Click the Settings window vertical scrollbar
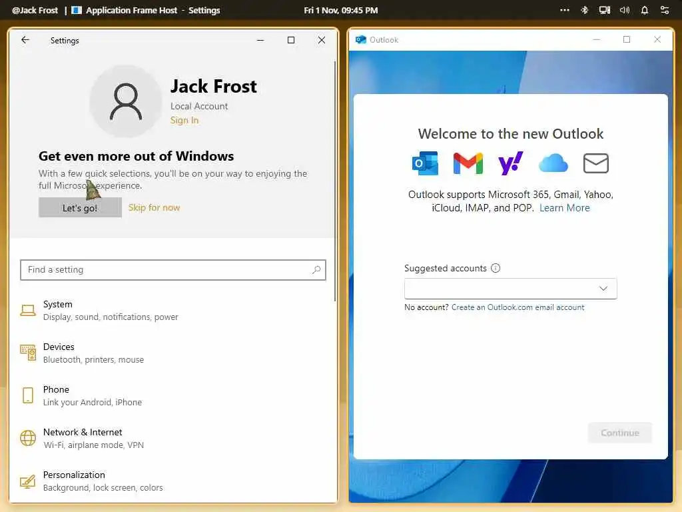Viewport: 682px width, 512px height. point(335,181)
